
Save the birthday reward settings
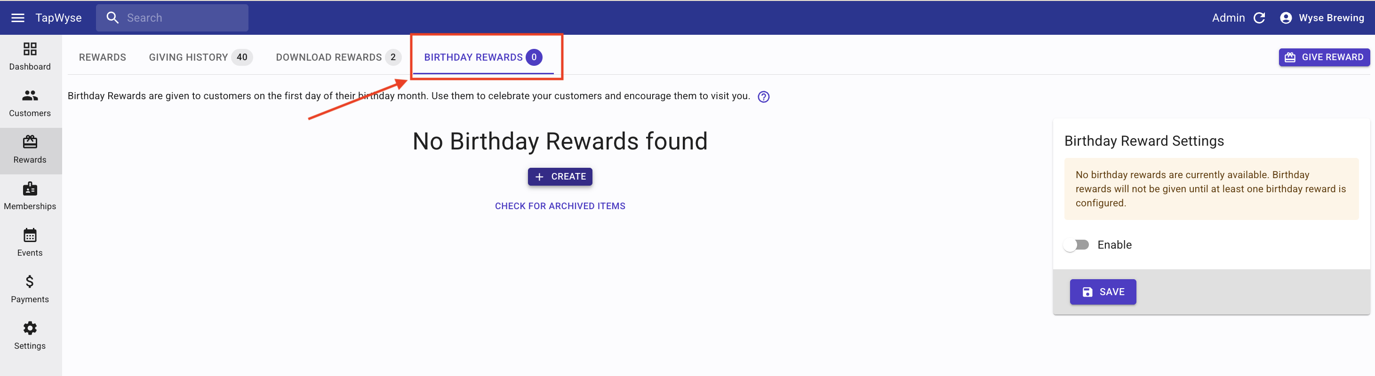pos(1103,292)
